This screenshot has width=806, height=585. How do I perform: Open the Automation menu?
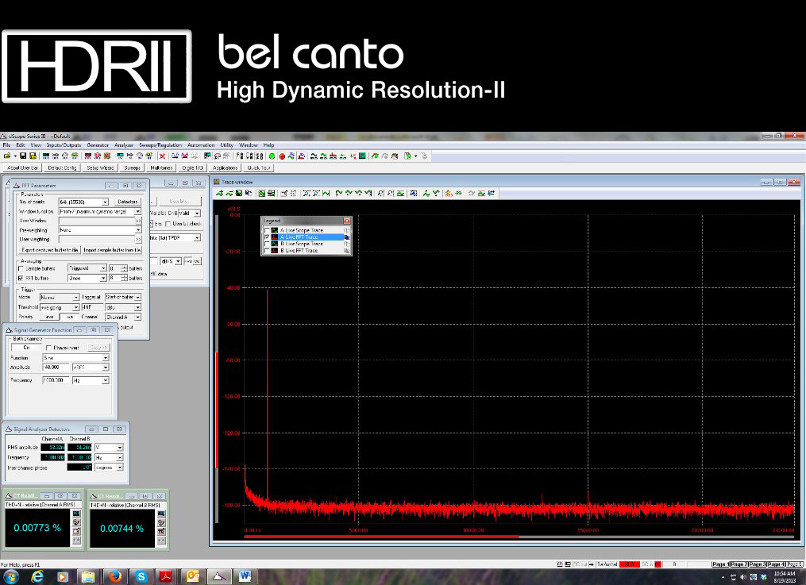click(x=201, y=144)
